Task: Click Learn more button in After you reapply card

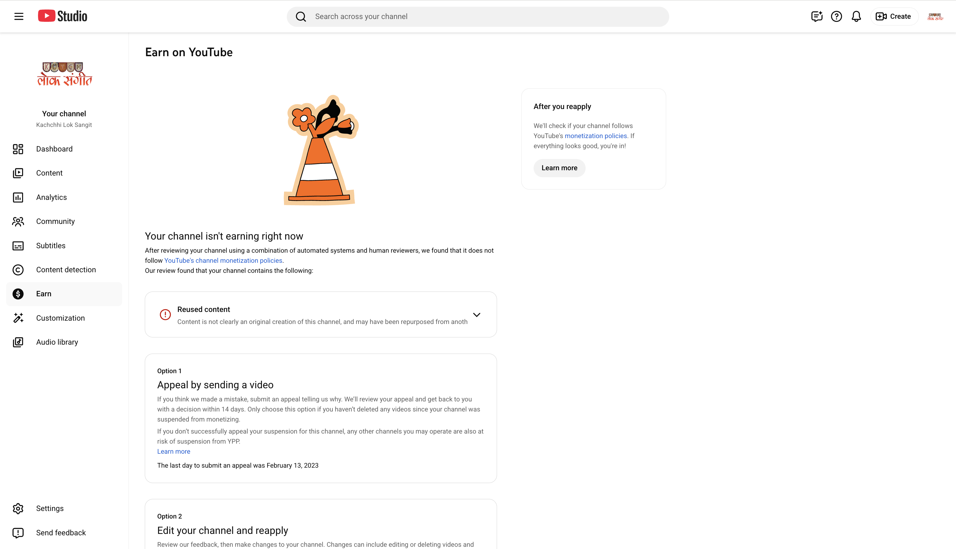Action: point(559,168)
